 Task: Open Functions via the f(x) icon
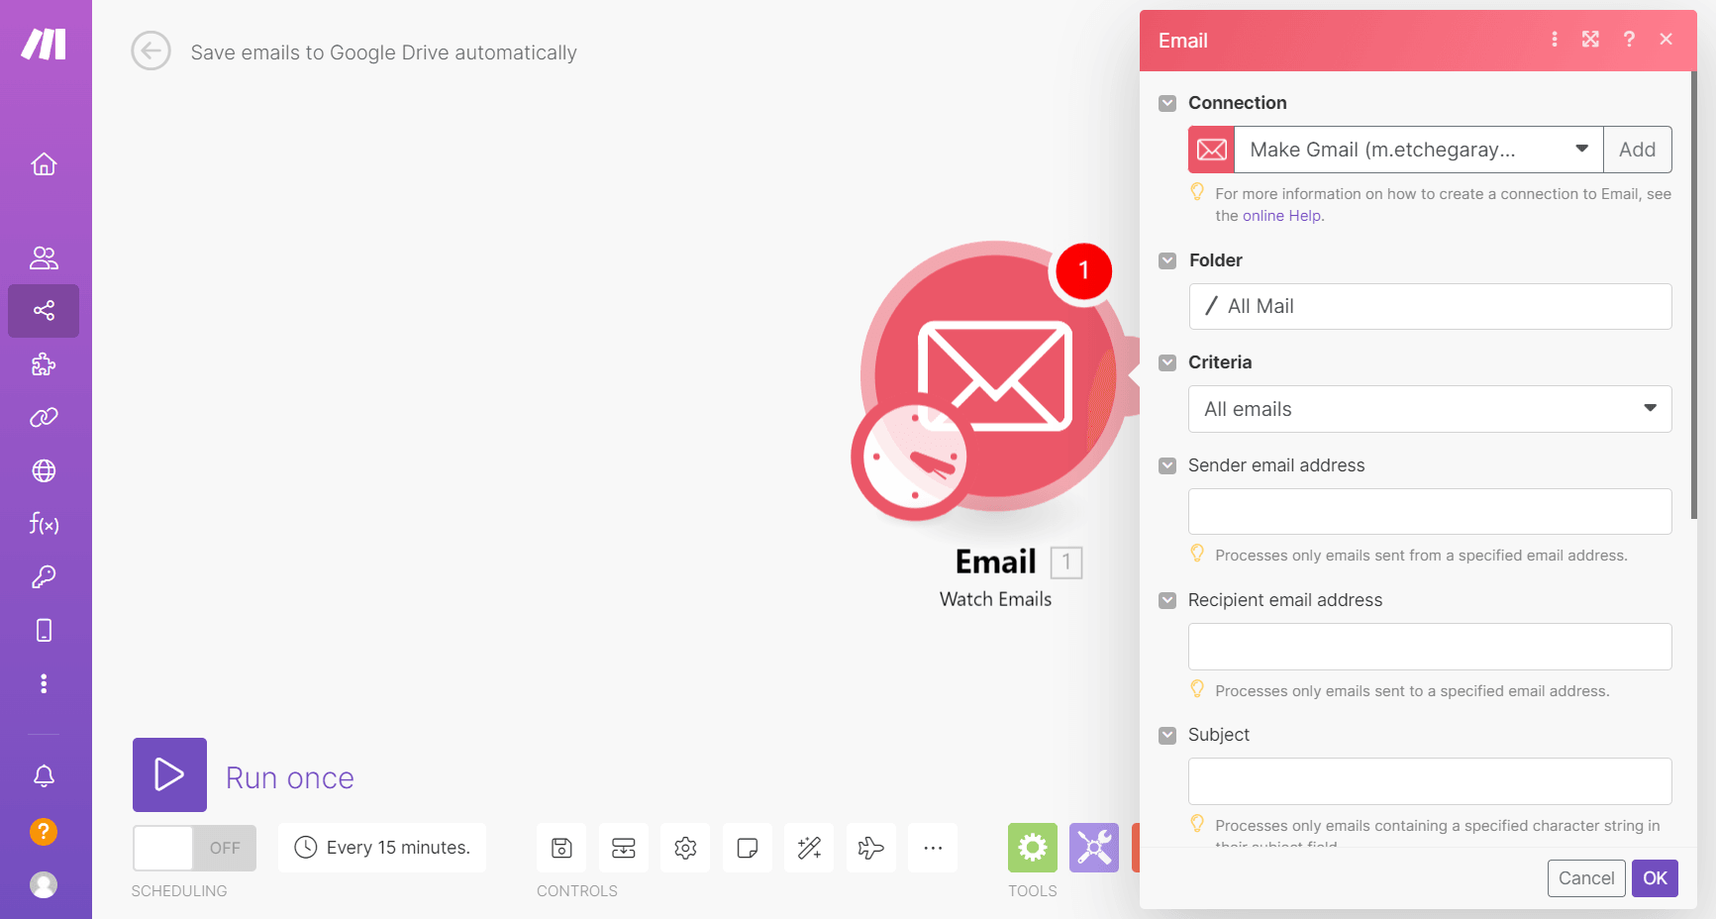tap(44, 524)
